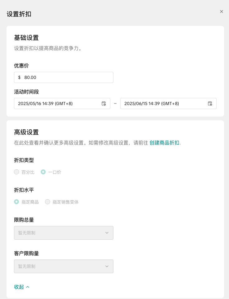The image size is (229, 299).
Task: Choose 指定销售变体 discount level
Action: (48, 202)
